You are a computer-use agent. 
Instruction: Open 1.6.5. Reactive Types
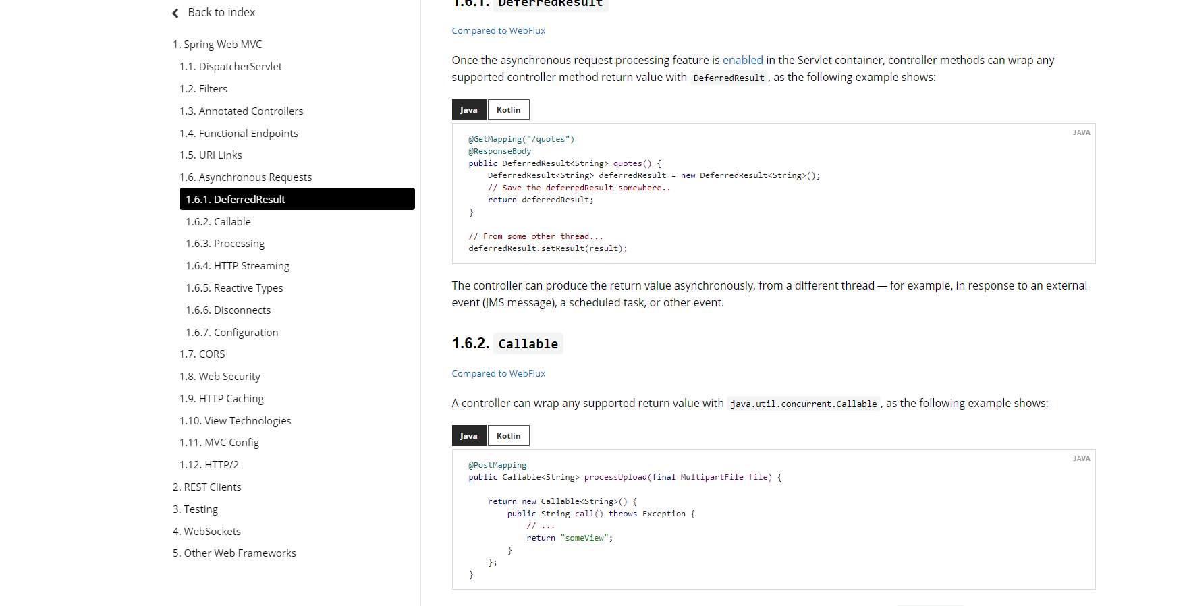(234, 288)
